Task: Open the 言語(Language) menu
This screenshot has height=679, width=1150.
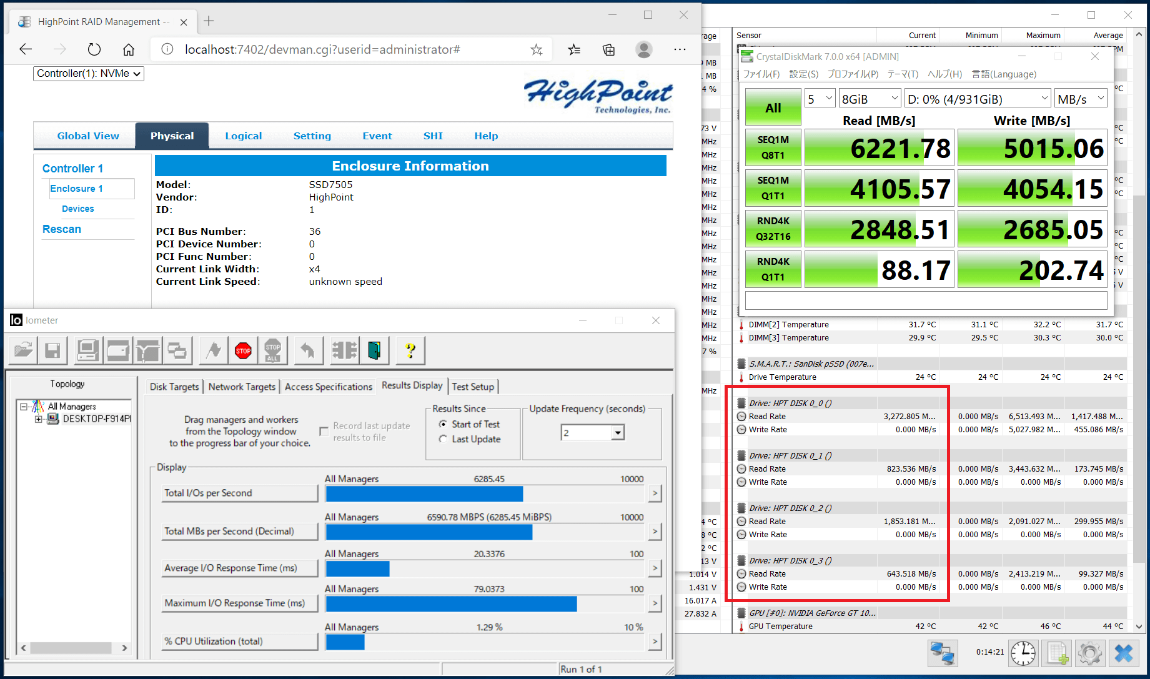Action: (1004, 74)
